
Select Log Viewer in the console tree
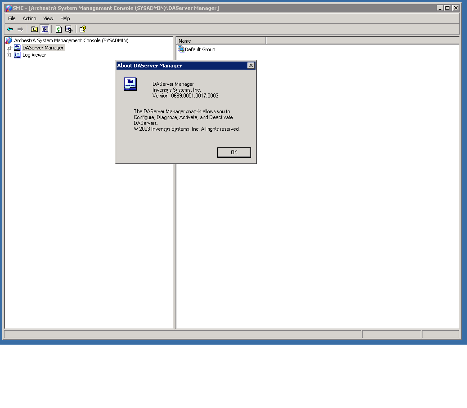tap(34, 55)
